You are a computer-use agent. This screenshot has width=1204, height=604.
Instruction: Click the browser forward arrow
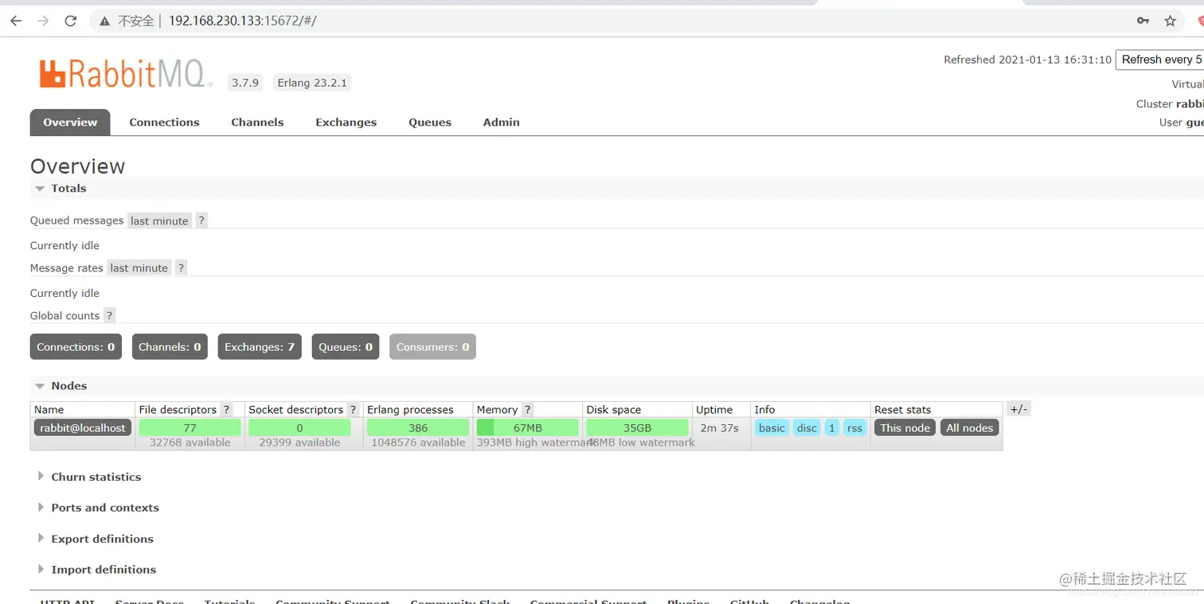(x=43, y=21)
